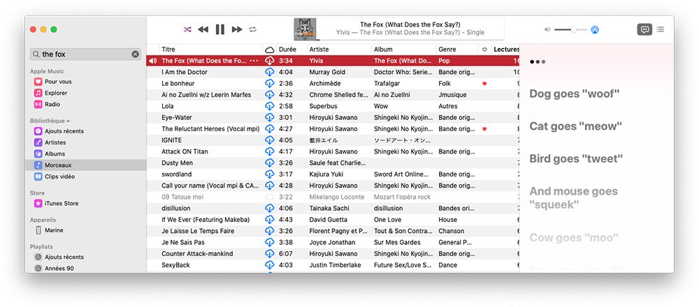Sort by the heart column header
This screenshot has width=699, height=307.
point(484,50)
